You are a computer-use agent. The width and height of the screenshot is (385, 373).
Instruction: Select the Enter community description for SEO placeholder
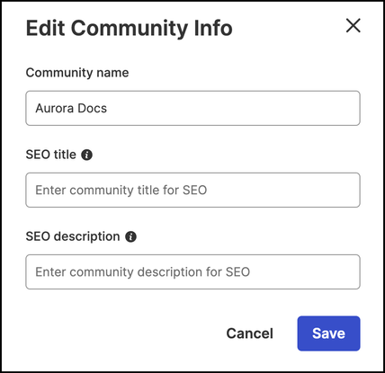pyautogui.click(x=143, y=272)
